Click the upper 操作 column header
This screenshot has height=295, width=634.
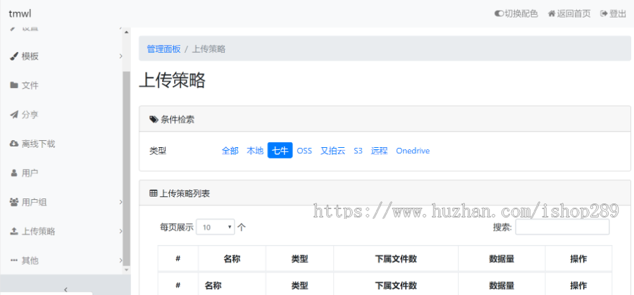pos(578,258)
